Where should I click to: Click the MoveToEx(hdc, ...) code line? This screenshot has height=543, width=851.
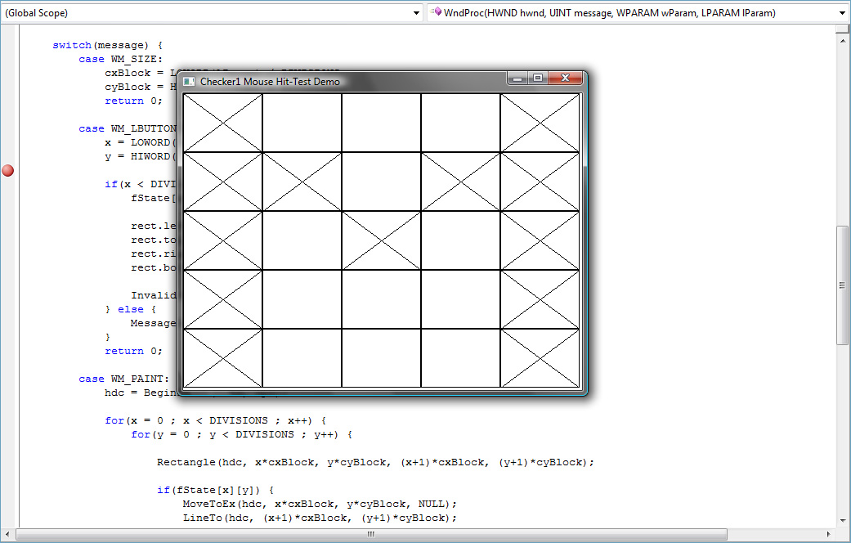click(320, 504)
